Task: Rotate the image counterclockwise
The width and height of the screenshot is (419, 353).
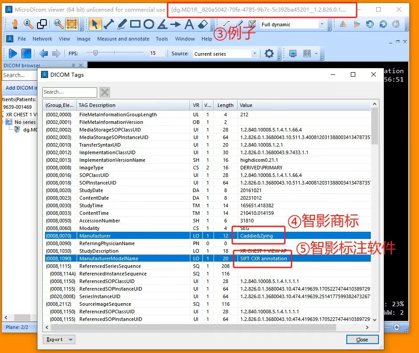Action: (x=370, y=25)
